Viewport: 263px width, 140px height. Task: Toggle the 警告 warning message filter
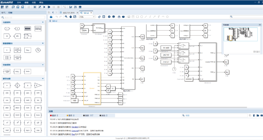pos(70,116)
